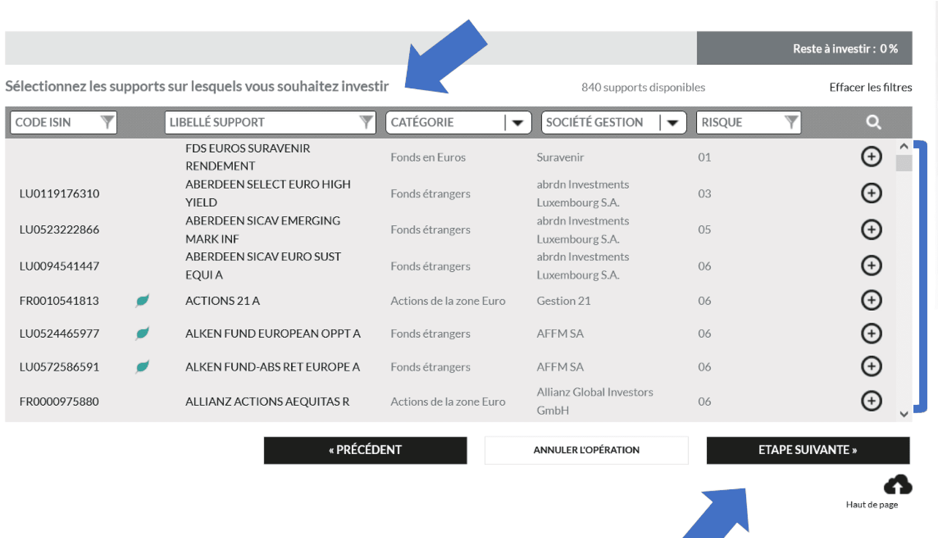Click the upward chevron above the scrollbar

904,146
